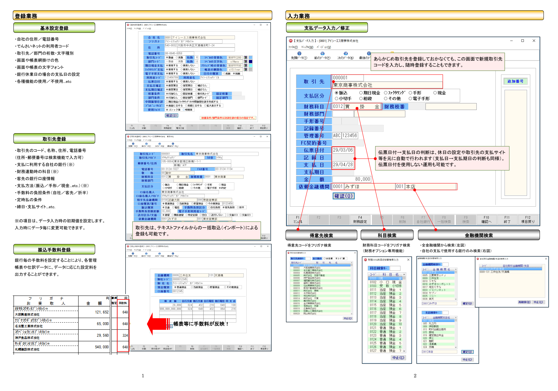Click previous-record icon in 振込手数料登録 window toolbar

pos(146,254)
